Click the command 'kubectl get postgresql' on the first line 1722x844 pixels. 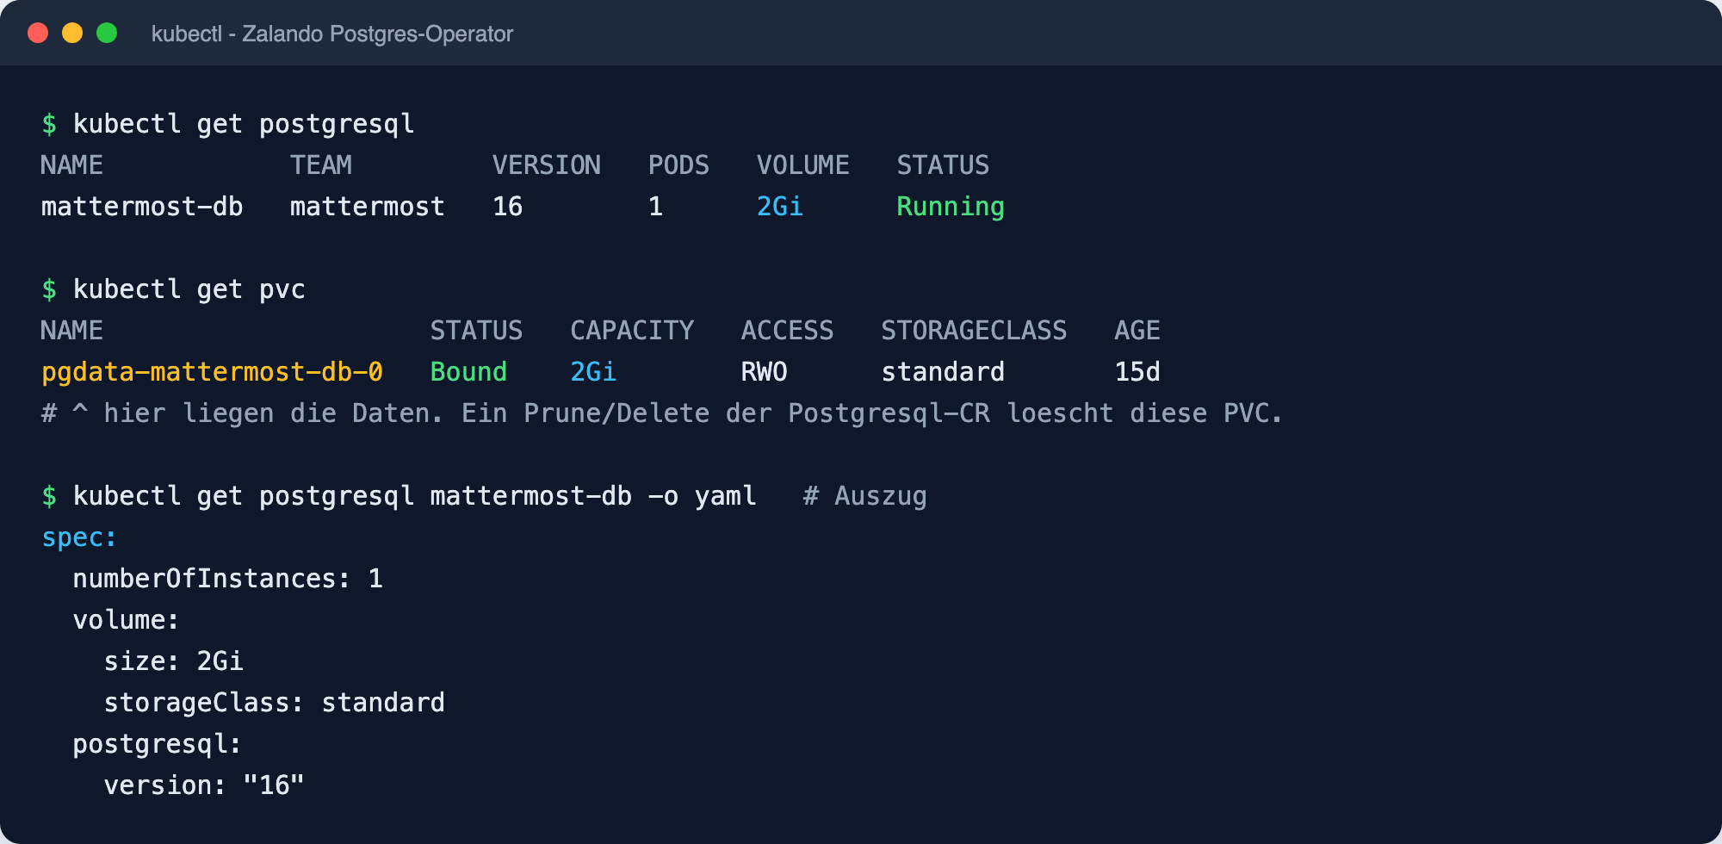(x=244, y=124)
